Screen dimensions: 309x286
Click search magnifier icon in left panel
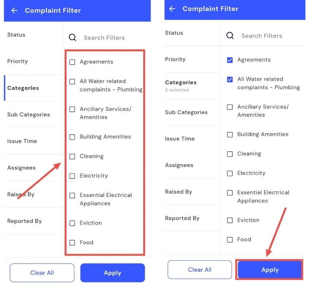pos(72,38)
